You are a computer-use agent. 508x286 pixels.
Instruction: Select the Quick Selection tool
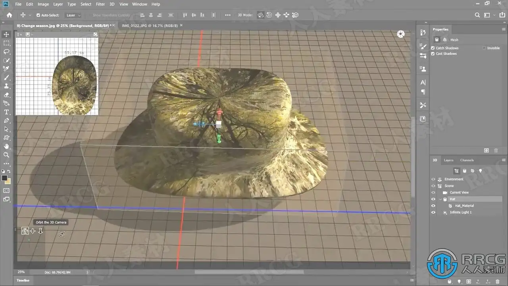click(6, 60)
